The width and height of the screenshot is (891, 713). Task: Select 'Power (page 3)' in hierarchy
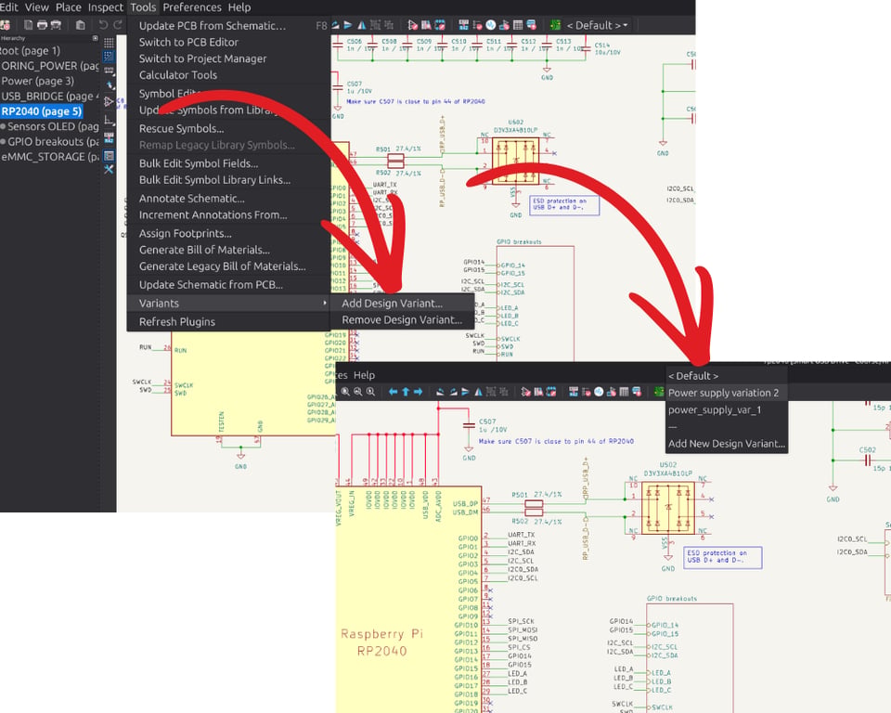click(37, 81)
